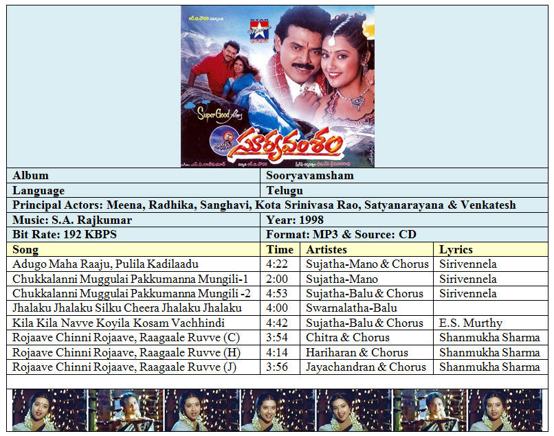Click the duration "4:42"
The height and width of the screenshot is (436, 554).
276,323
